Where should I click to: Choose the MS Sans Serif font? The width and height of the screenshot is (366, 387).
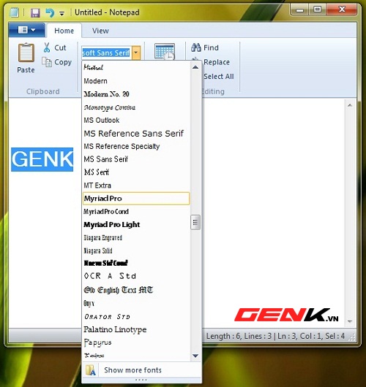tap(136, 159)
